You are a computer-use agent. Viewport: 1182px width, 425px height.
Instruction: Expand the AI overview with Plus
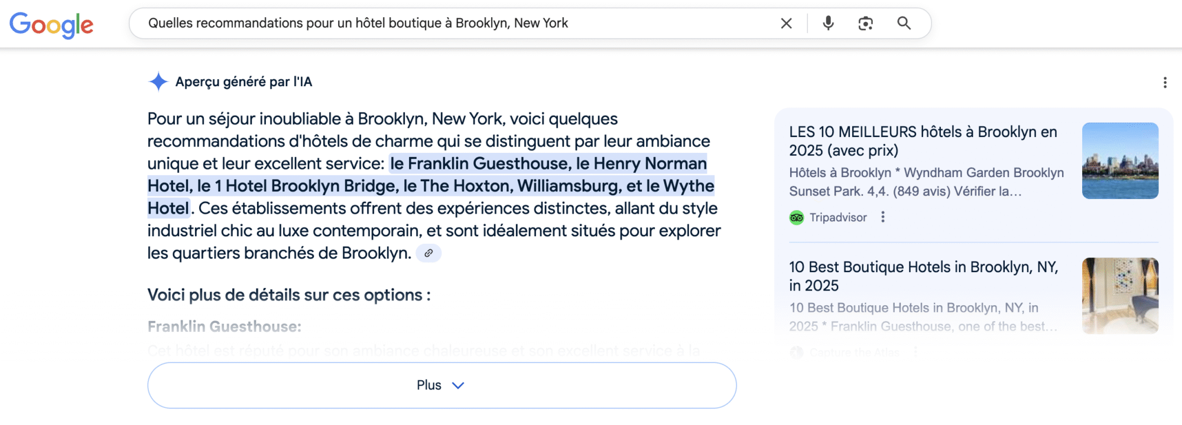[x=442, y=385]
